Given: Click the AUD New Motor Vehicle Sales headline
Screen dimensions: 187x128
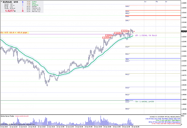Looking at the screenshot, I should pyautogui.click(x=163, y=119).
